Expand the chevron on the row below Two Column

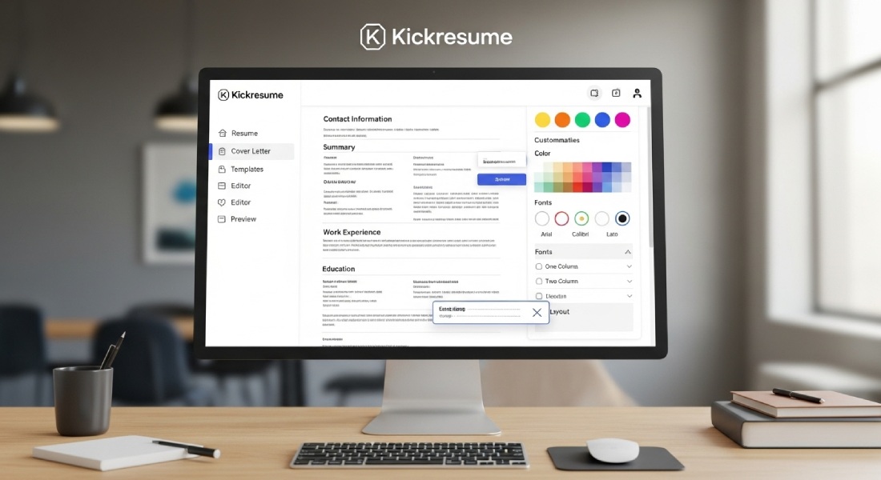coord(630,296)
